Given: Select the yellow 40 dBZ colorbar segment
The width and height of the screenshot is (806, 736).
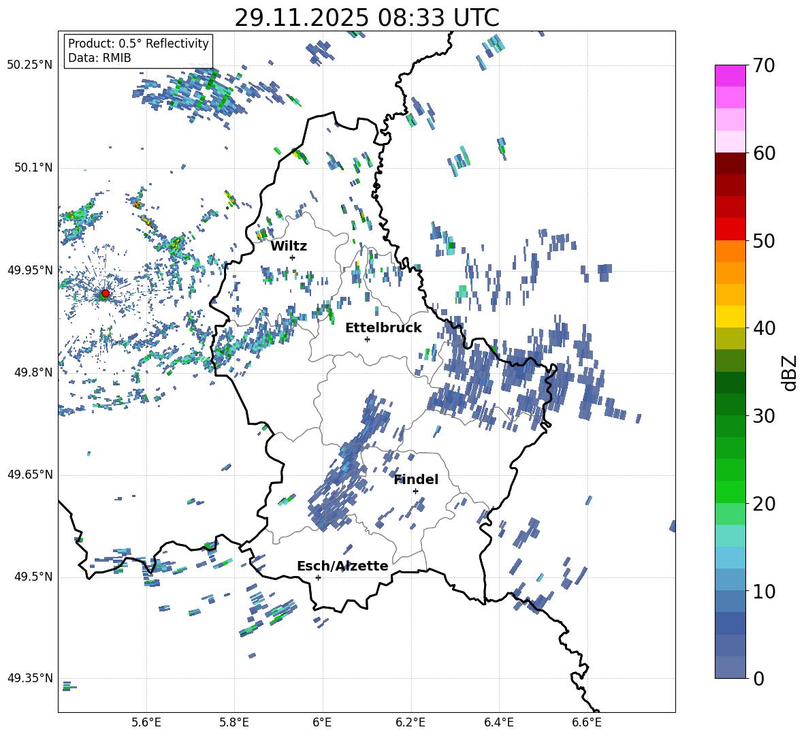Looking at the screenshot, I should tap(730, 317).
